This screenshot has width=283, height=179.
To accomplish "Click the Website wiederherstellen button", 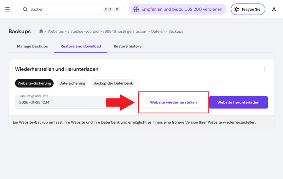I will (173, 102).
